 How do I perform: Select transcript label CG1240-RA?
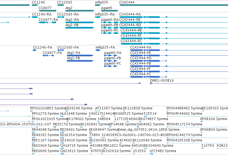click(42, 14)
